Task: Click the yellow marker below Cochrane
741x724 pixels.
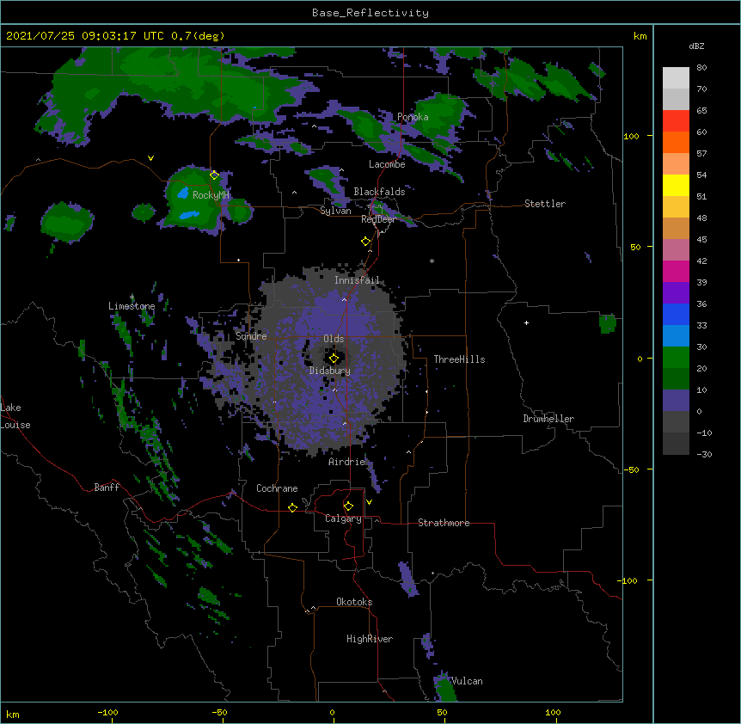Action: point(292,507)
